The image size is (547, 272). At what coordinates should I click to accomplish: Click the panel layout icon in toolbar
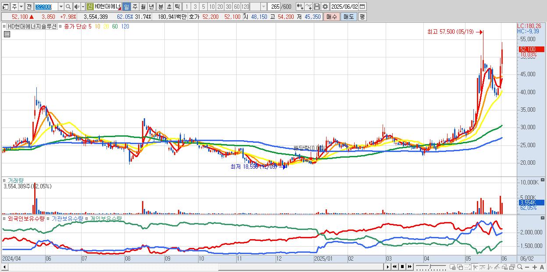tap(6, 7)
